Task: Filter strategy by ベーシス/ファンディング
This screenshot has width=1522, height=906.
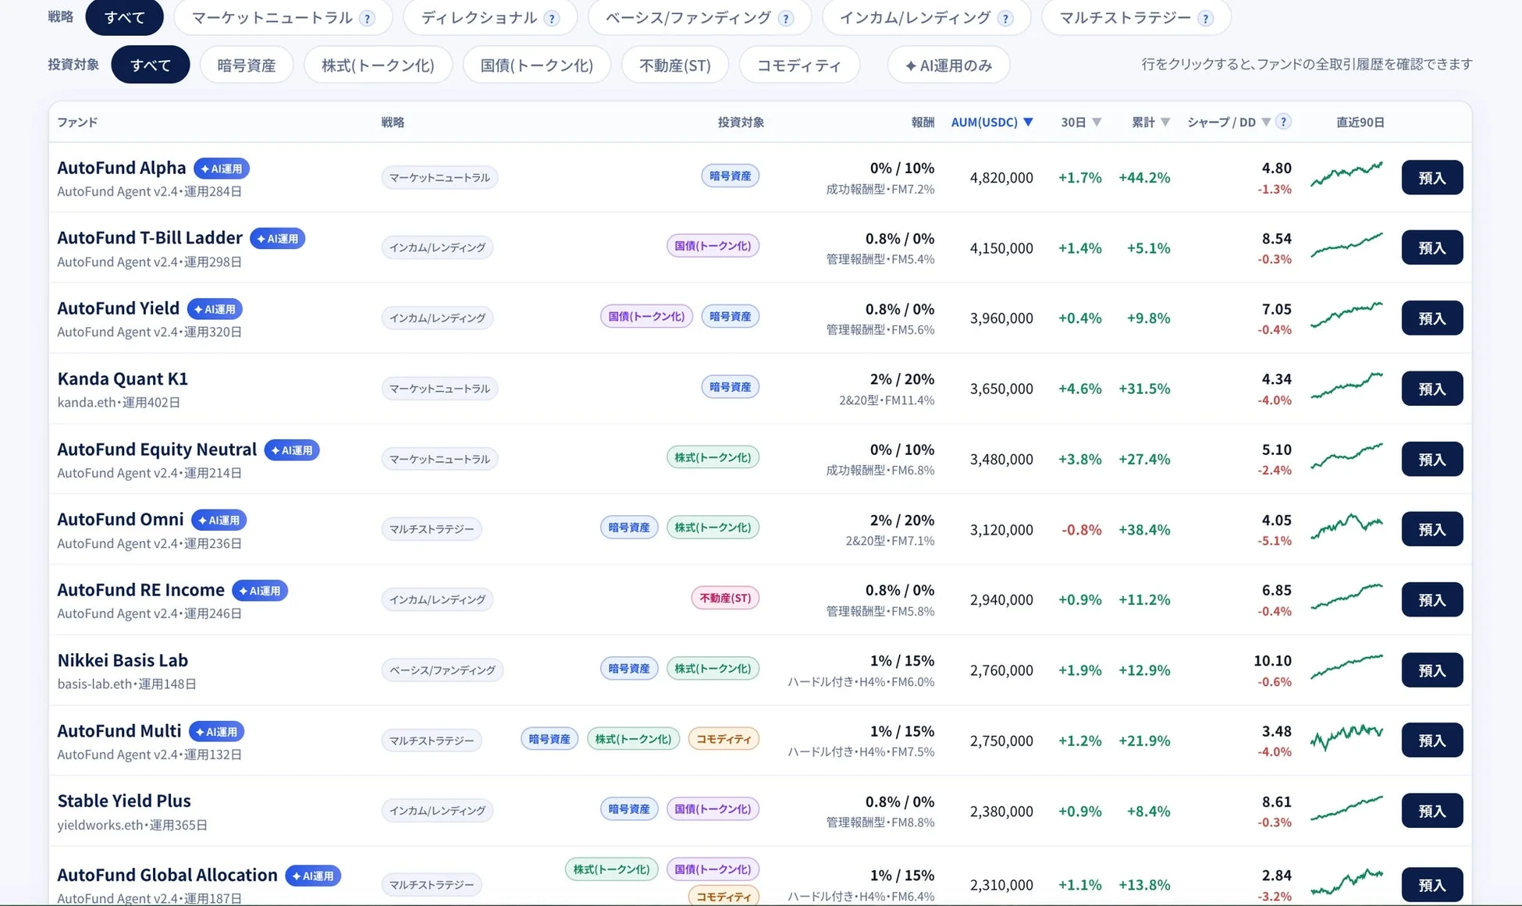Action: [x=699, y=18]
